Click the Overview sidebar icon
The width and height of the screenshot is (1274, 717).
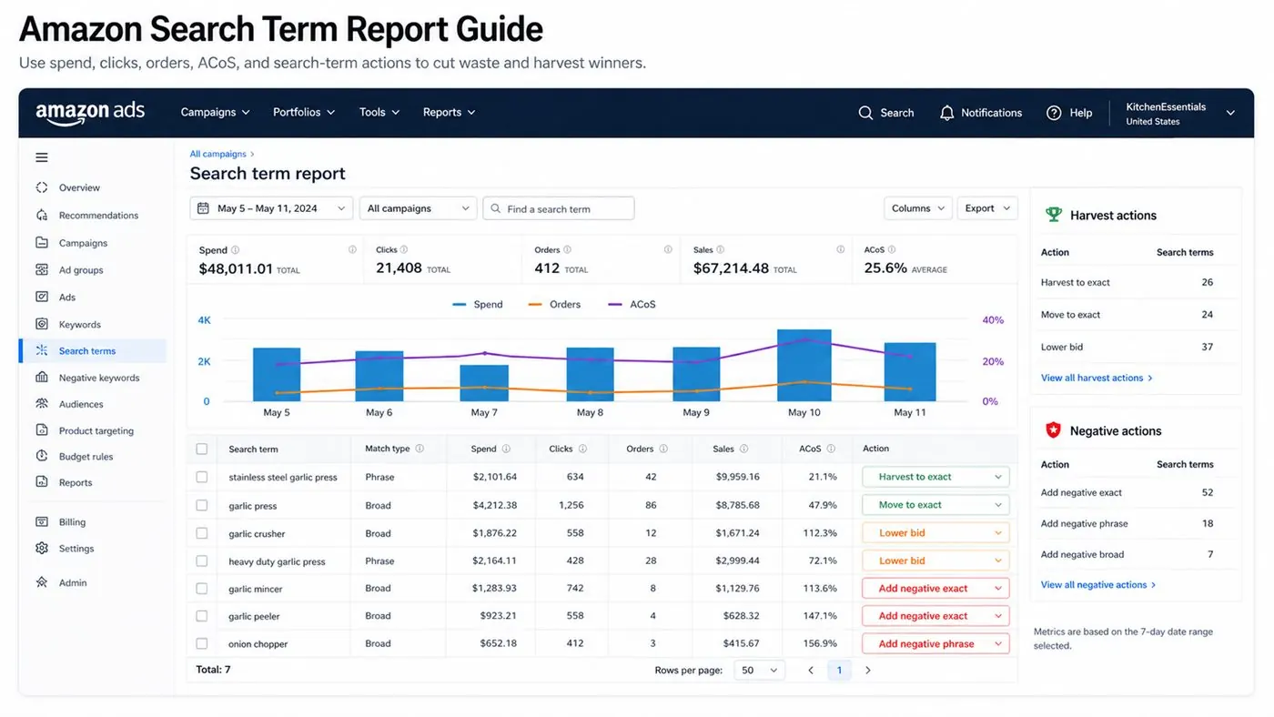42,187
